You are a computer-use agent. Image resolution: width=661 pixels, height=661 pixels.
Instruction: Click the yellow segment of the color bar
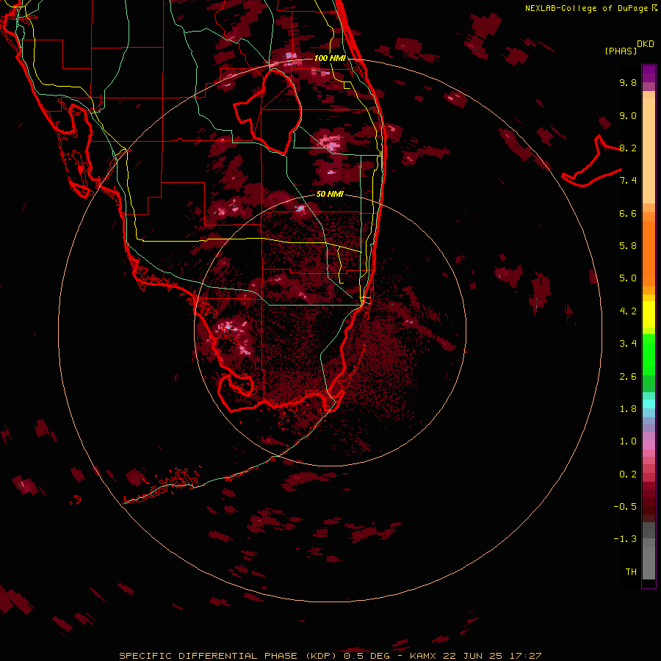[649, 314]
